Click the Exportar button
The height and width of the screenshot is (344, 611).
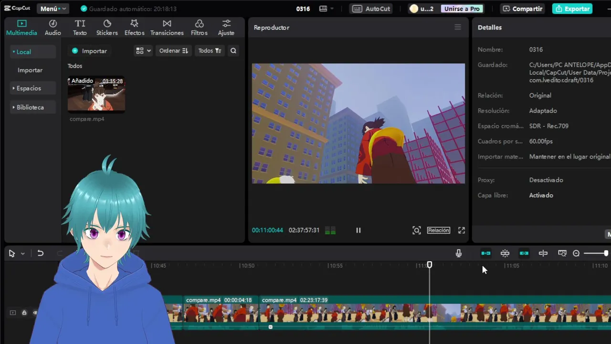click(x=572, y=9)
